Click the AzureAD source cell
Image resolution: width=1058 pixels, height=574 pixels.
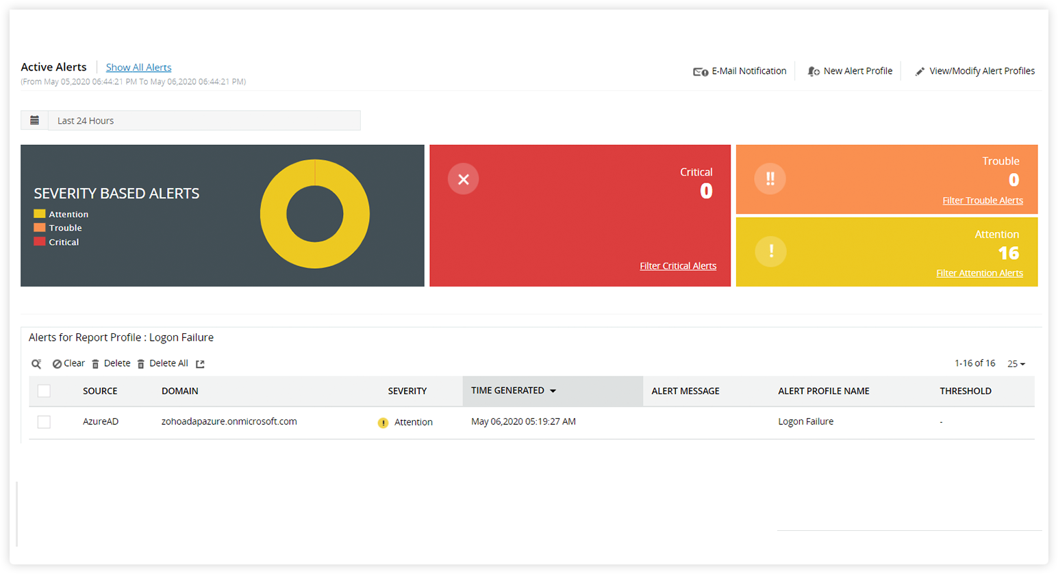click(x=101, y=421)
